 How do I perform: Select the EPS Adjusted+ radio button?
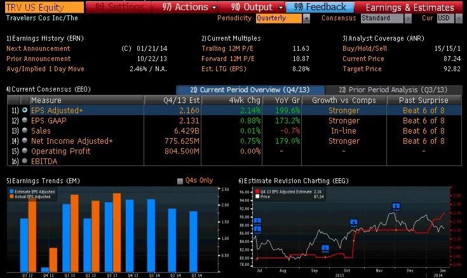click(x=25, y=110)
